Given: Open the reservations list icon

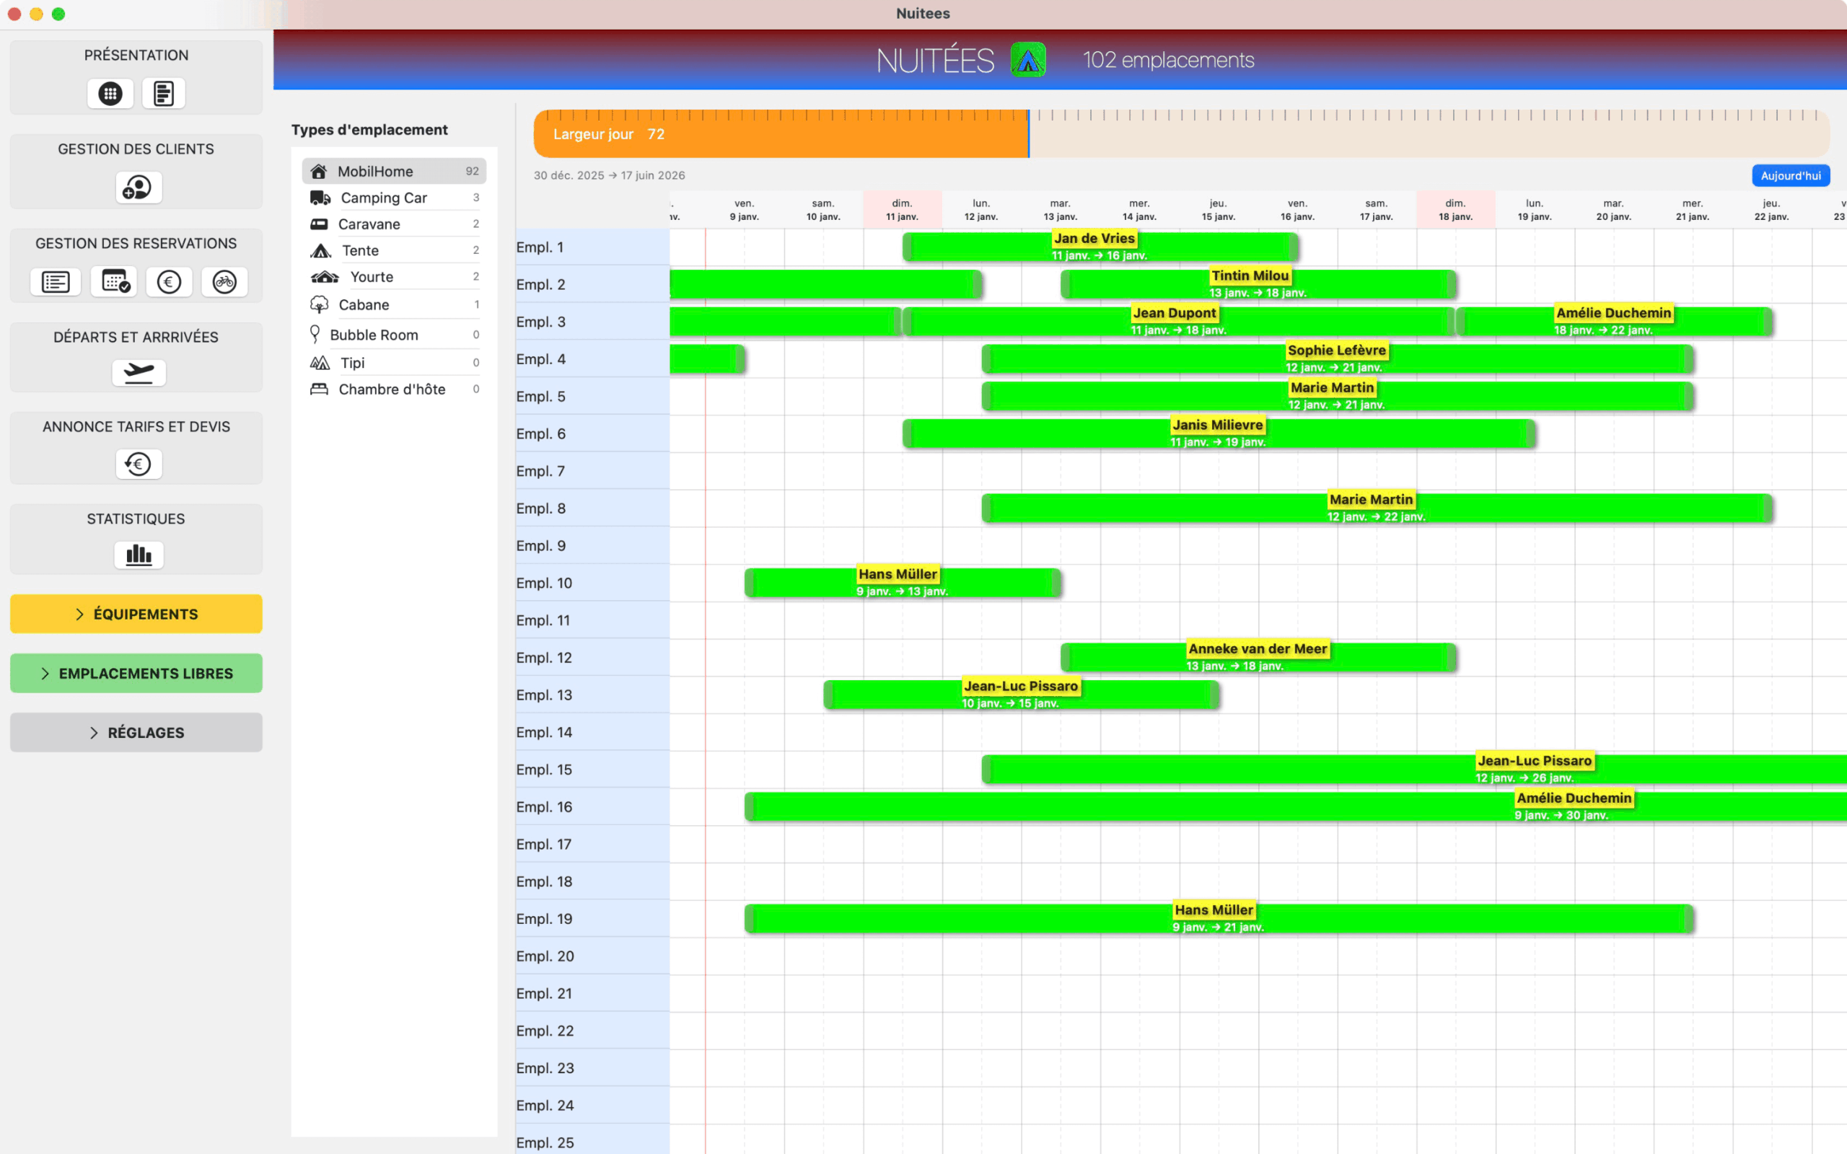Looking at the screenshot, I should point(54,281).
